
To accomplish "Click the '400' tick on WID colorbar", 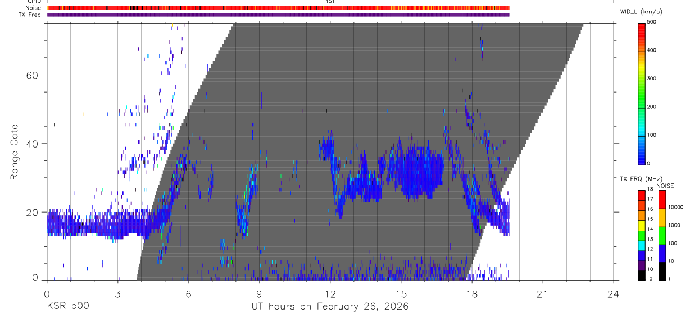I will coord(652,50).
